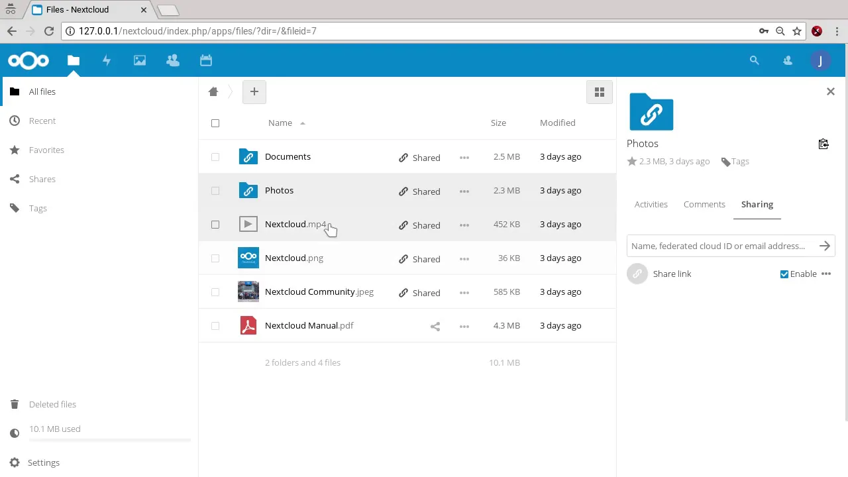
Task: Open the Gallery app icon
Action: (140, 60)
